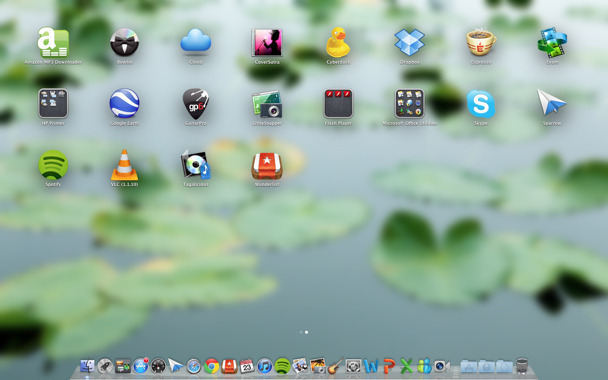Open Safari from the Dock
Viewport: 608px width, 380px height.
194,366
